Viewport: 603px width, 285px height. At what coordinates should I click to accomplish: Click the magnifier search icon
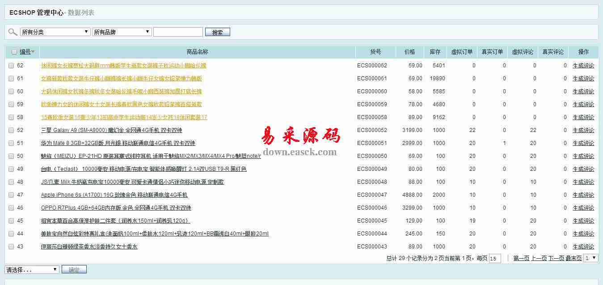(x=13, y=32)
